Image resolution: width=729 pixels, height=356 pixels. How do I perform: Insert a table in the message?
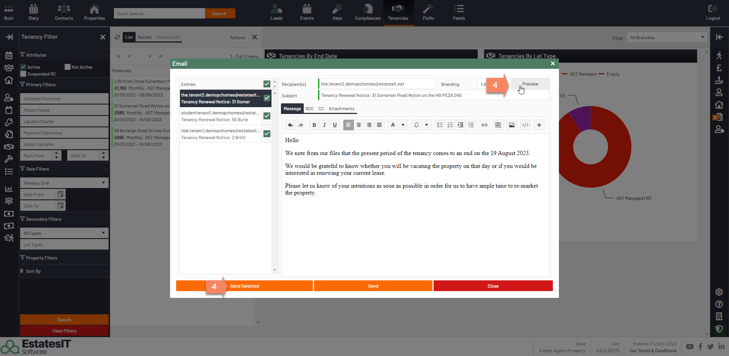click(498, 125)
